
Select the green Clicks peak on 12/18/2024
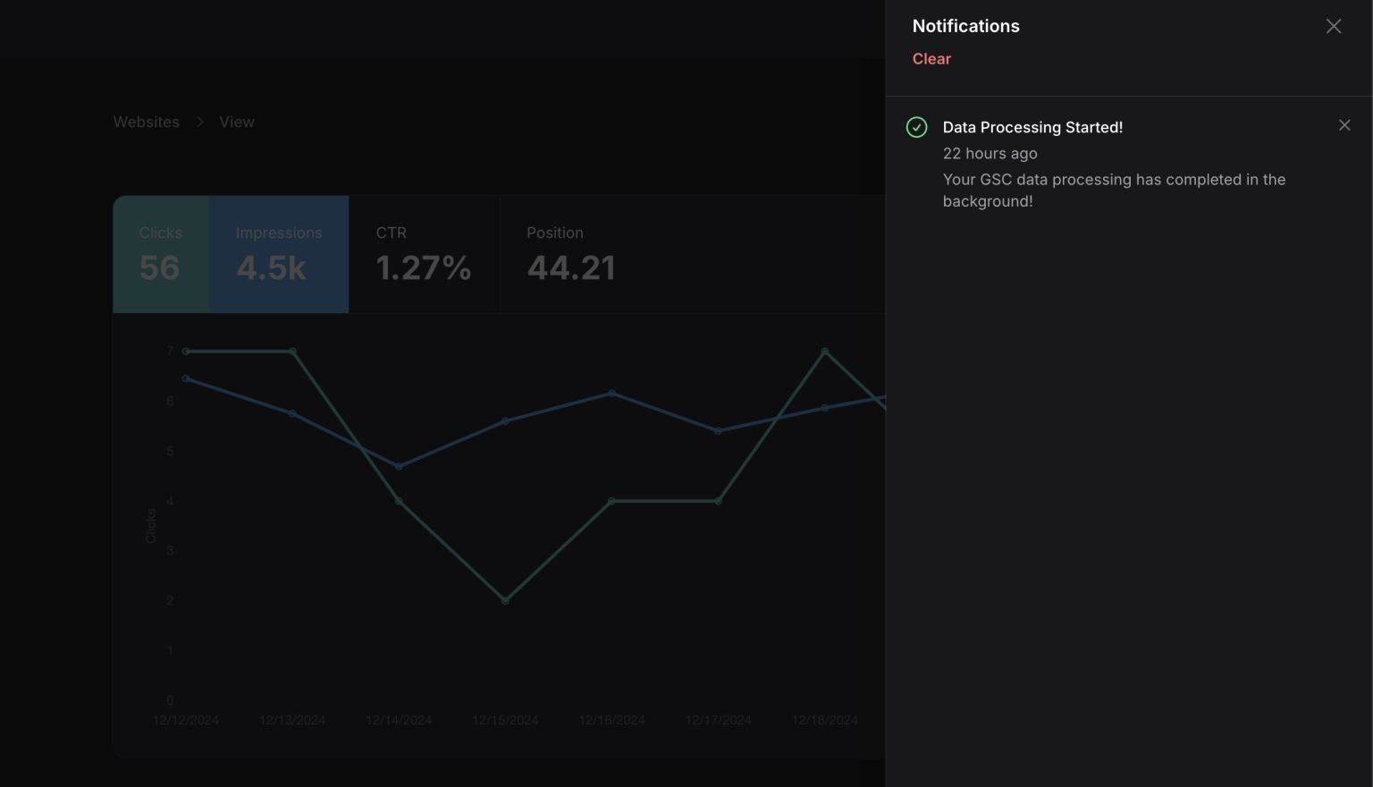point(825,351)
